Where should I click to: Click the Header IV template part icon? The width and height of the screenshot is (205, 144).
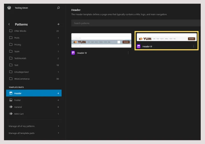click(x=73, y=53)
